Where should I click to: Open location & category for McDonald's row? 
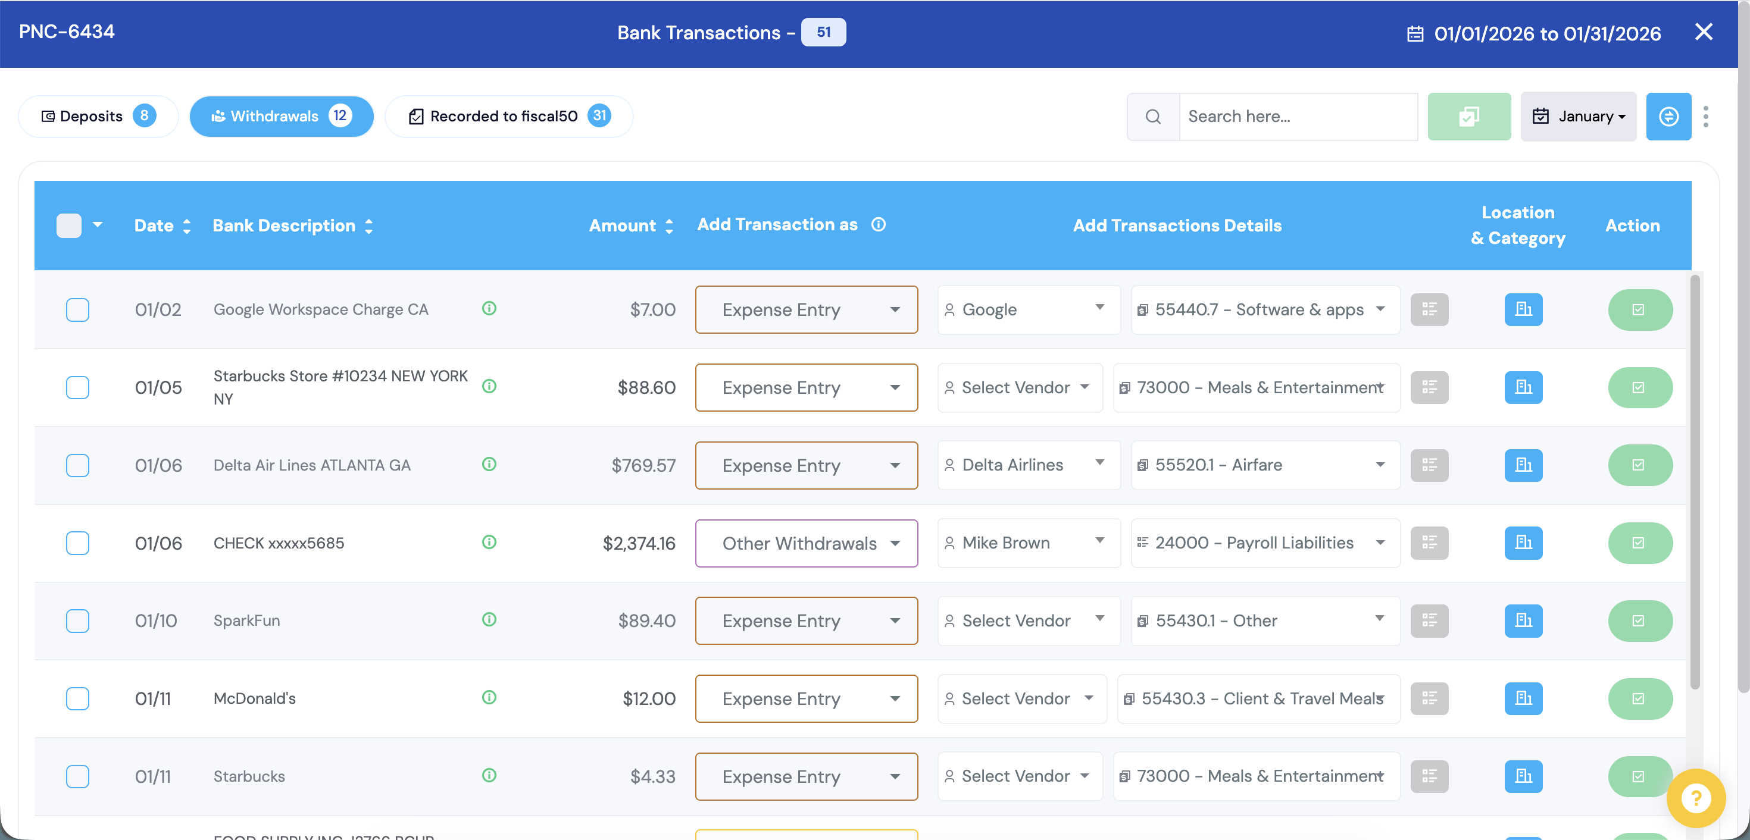point(1523,699)
